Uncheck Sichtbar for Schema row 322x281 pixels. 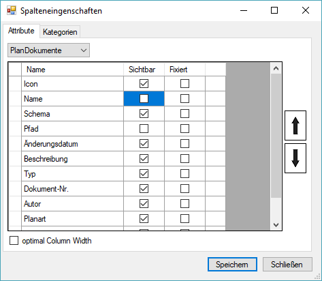(x=144, y=114)
